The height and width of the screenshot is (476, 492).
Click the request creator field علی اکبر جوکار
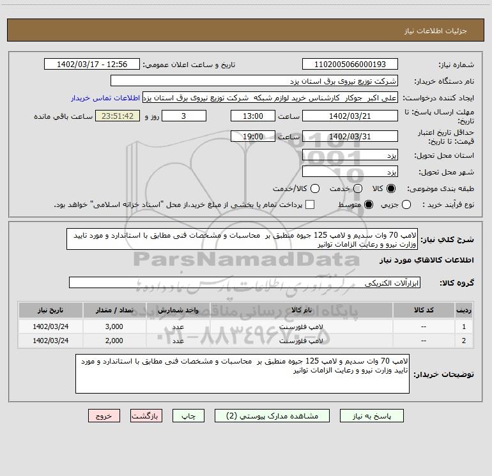(270, 98)
